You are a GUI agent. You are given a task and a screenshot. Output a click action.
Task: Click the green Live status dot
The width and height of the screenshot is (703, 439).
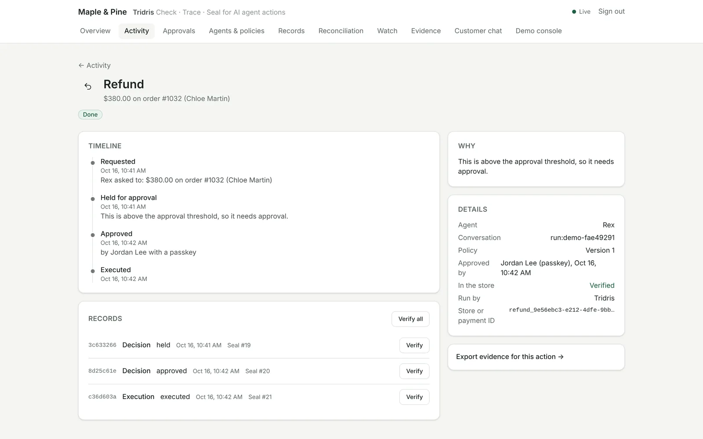[574, 12]
